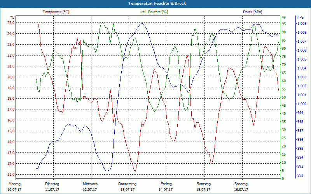Click the date '11.07.17'
The width and height of the screenshot is (311, 194).
click(x=52, y=190)
